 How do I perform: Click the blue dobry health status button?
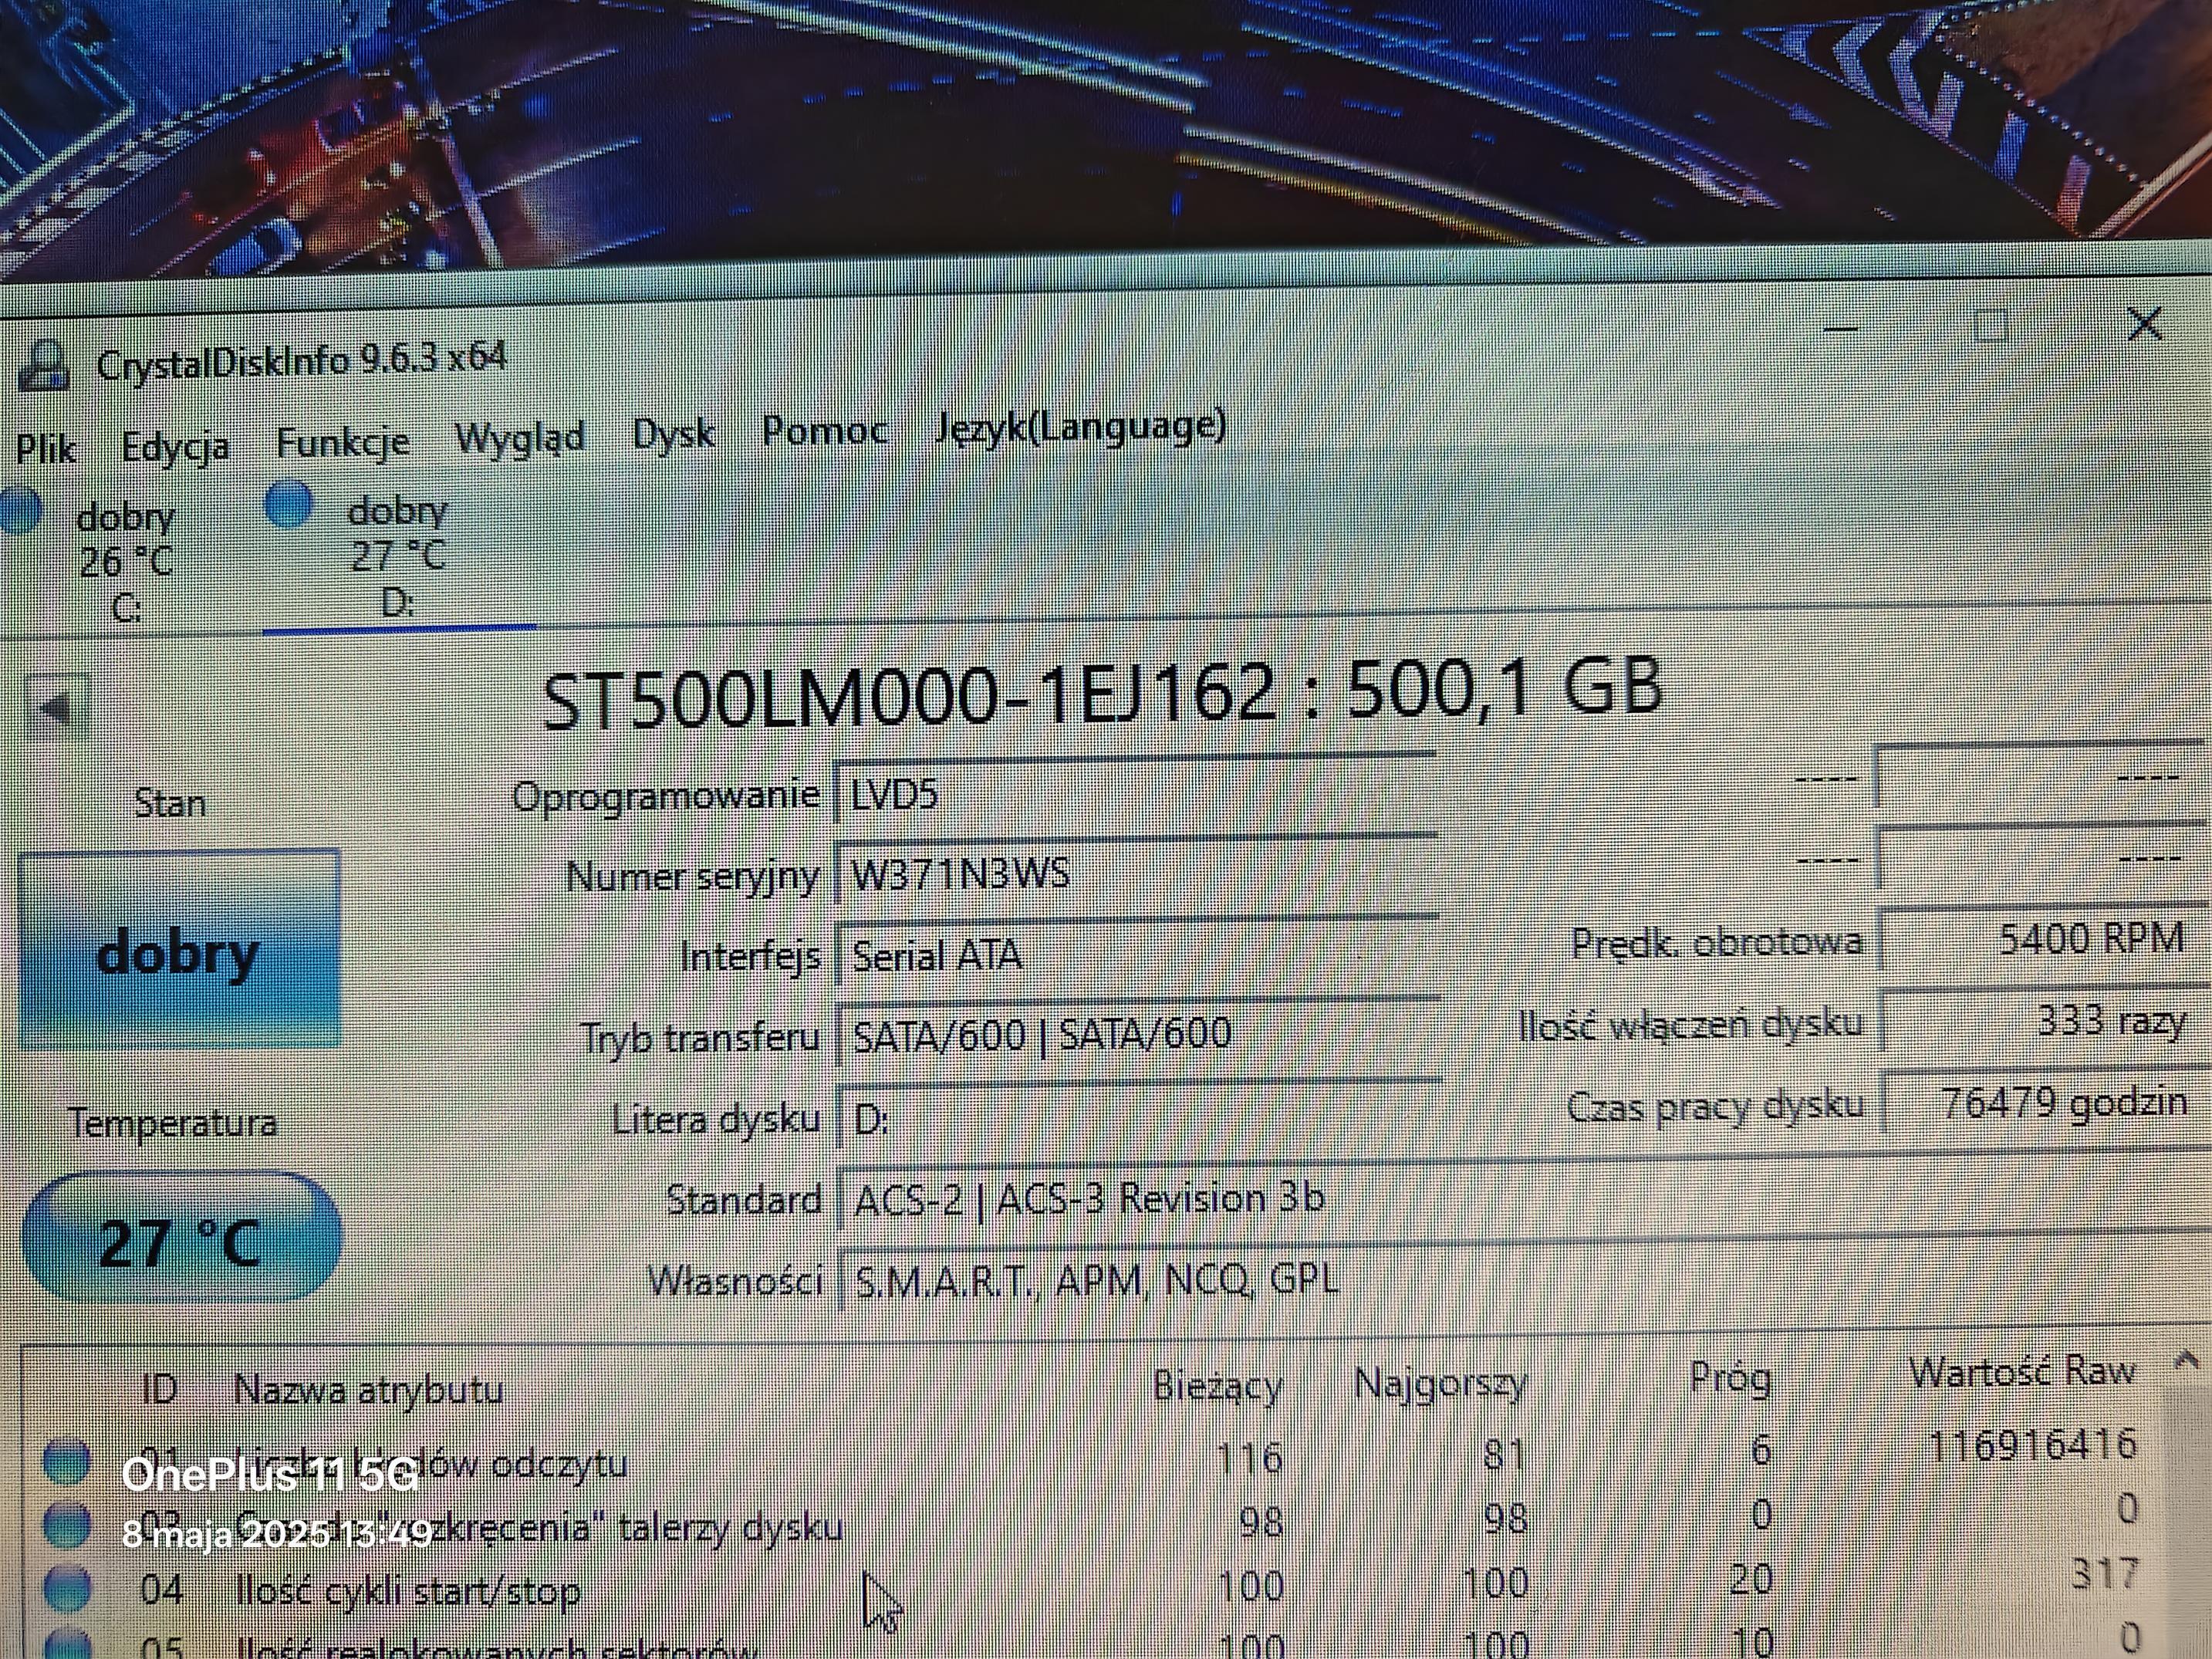(179, 950)
